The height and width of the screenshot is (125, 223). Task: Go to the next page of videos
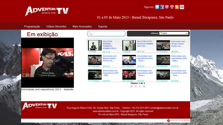140,86
